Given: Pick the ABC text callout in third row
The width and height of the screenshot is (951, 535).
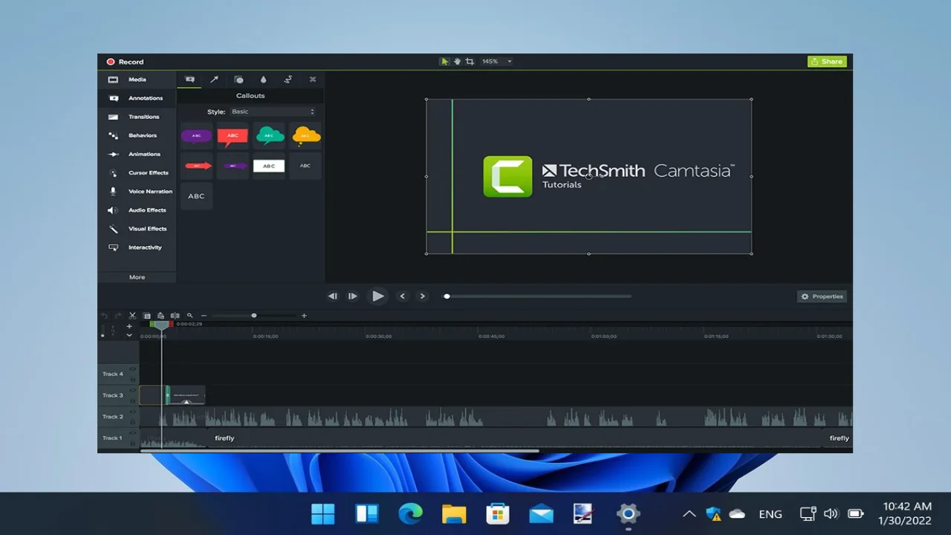Looking at the screenshot, I should click(x=196, y=196).
